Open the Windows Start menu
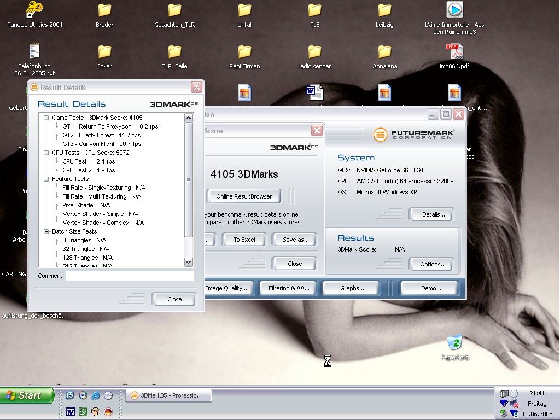Image resolution: width=560 pixels, height=420 pixels. click(26, 395)
